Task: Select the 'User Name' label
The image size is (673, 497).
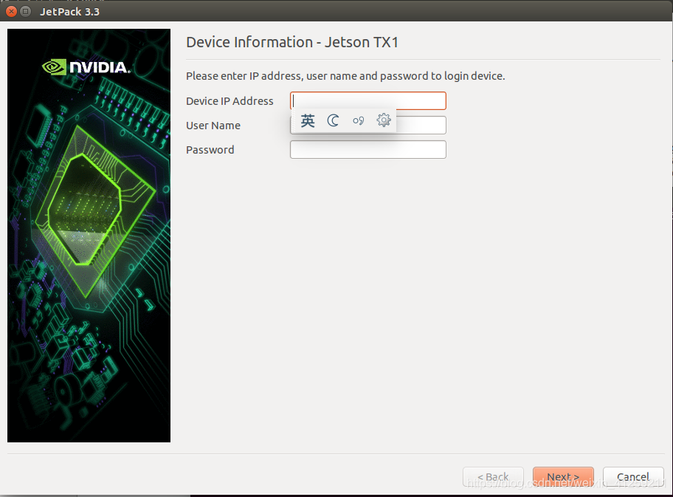Action: (213, 126)
